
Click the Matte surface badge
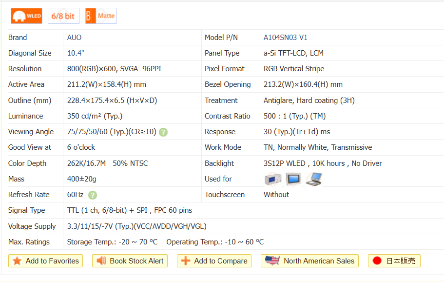point(100,16)
